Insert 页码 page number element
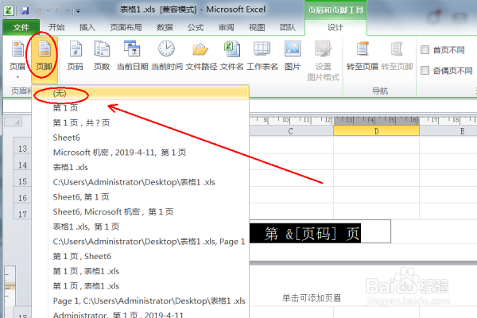 coord(76,56)
